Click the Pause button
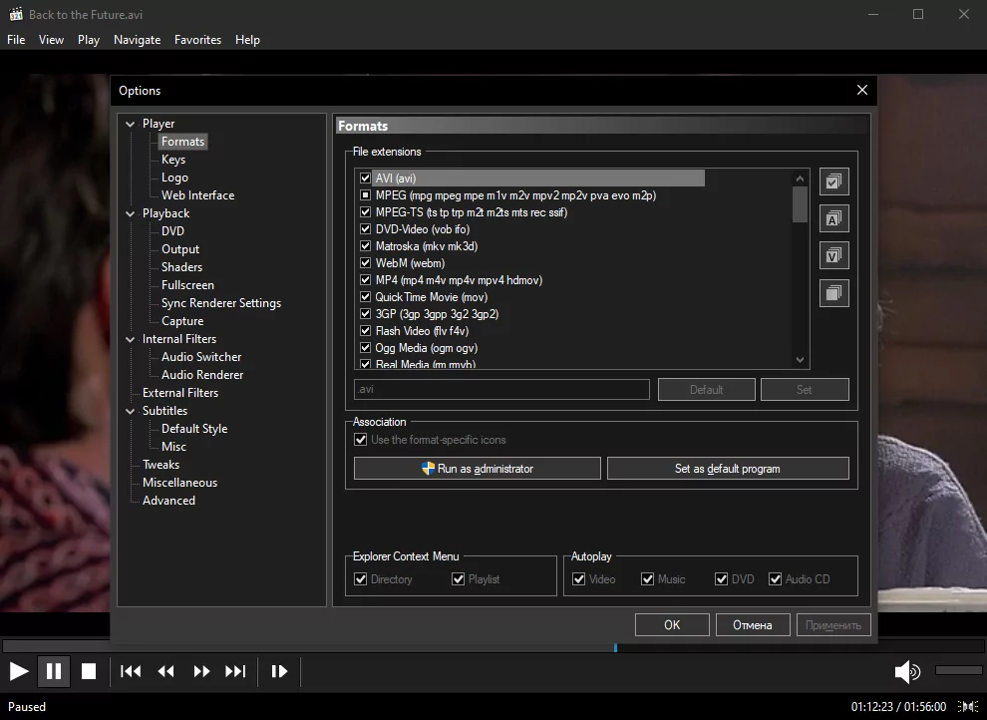The width and height of the screenshot is (987, 720). coord(54,671)
